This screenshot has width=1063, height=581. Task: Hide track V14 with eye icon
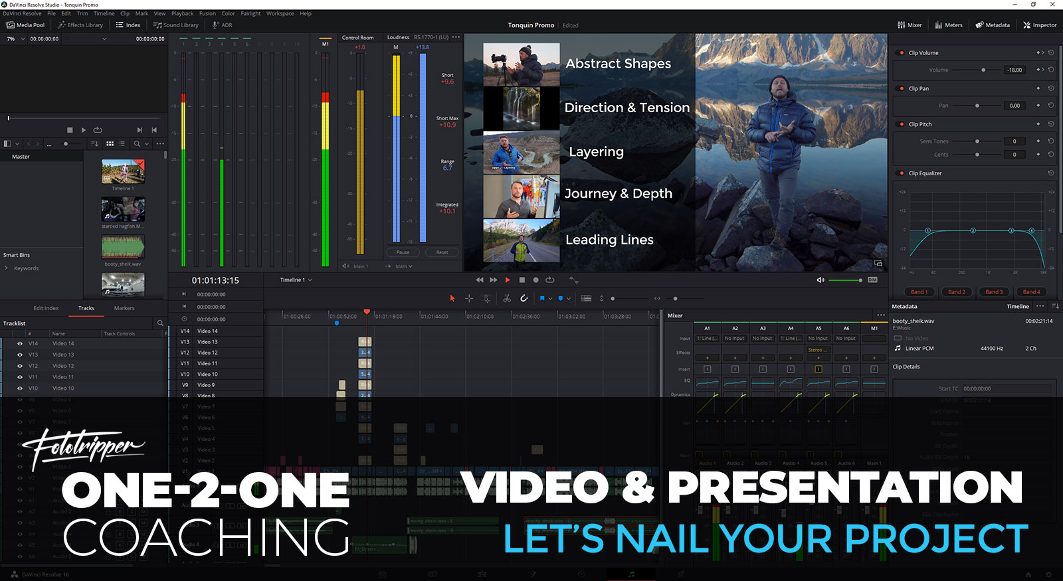[20, 344]
